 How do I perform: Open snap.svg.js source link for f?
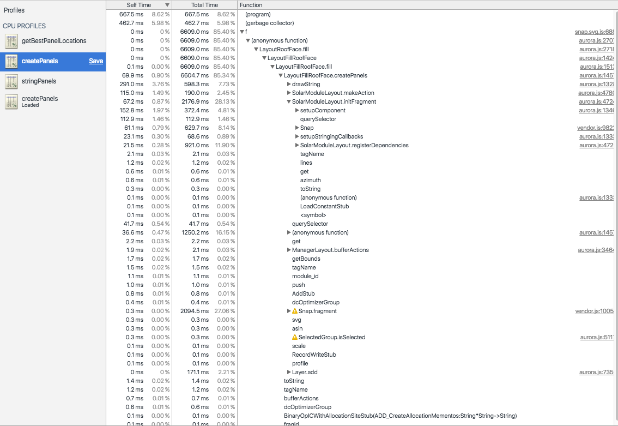[x=595, y=32]
